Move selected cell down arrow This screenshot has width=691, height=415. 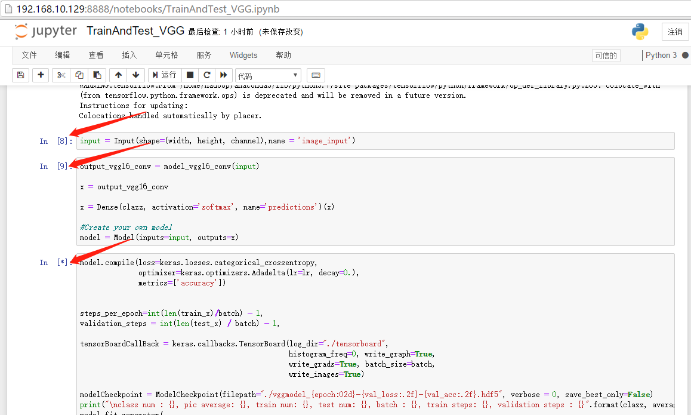coord(135,75)
